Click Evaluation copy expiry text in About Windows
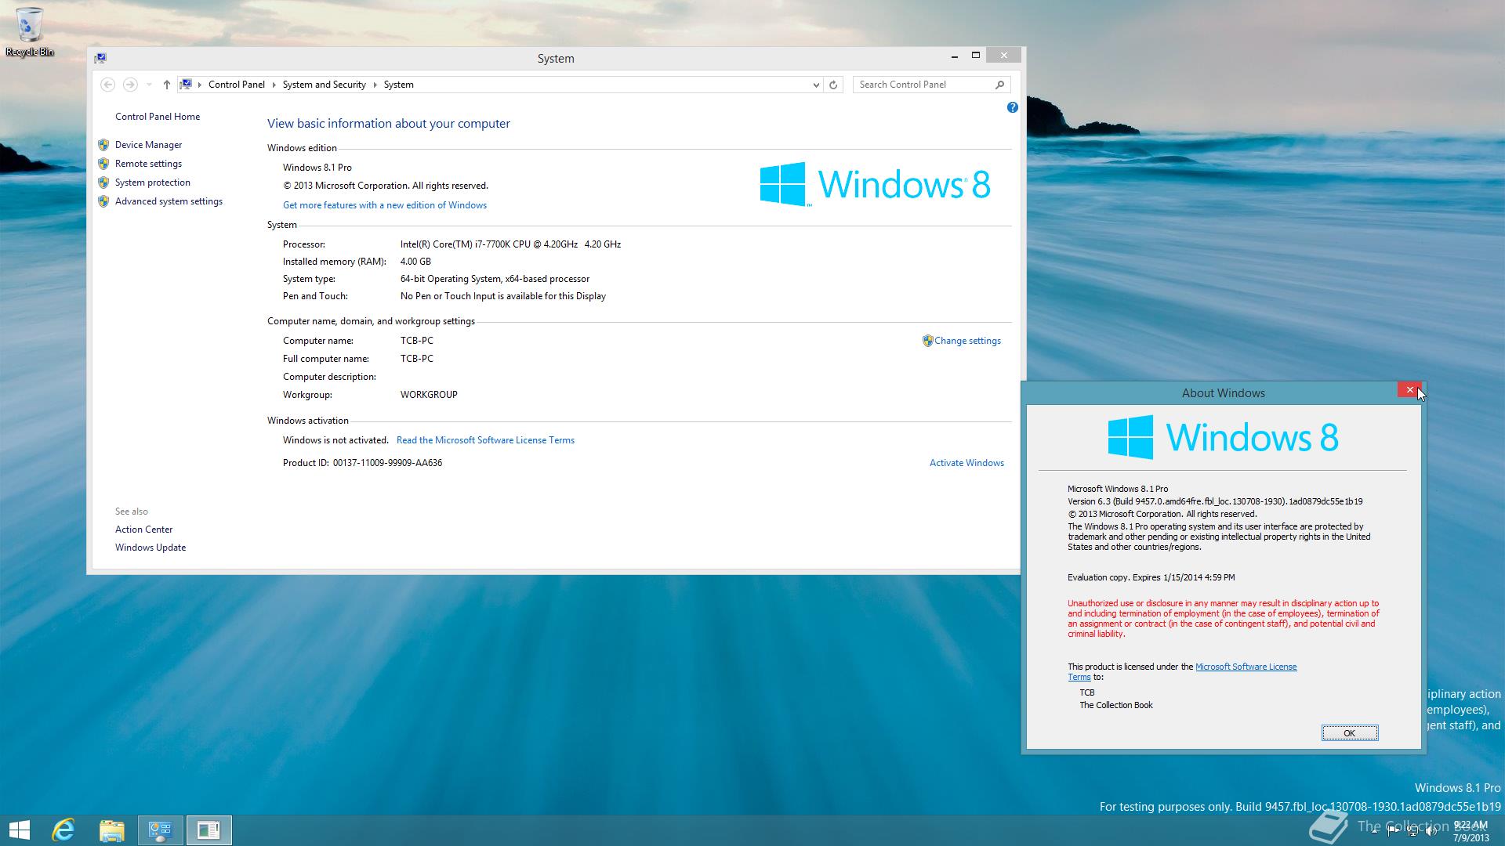 click(x=1151, y=577)
